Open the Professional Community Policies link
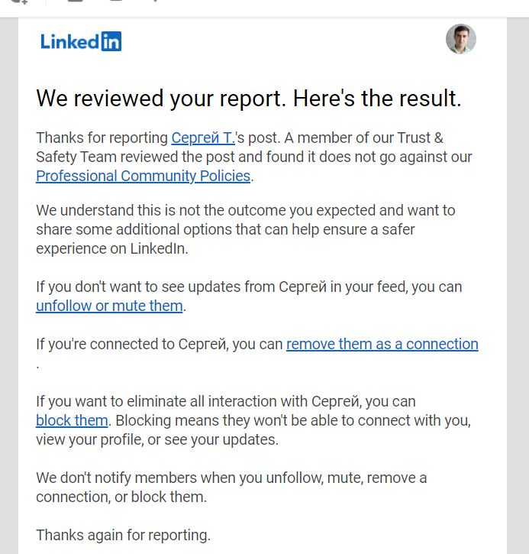 pos(144,176)
